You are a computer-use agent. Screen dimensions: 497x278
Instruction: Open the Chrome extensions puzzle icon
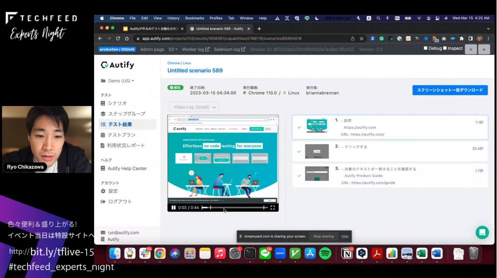(462, 39)
